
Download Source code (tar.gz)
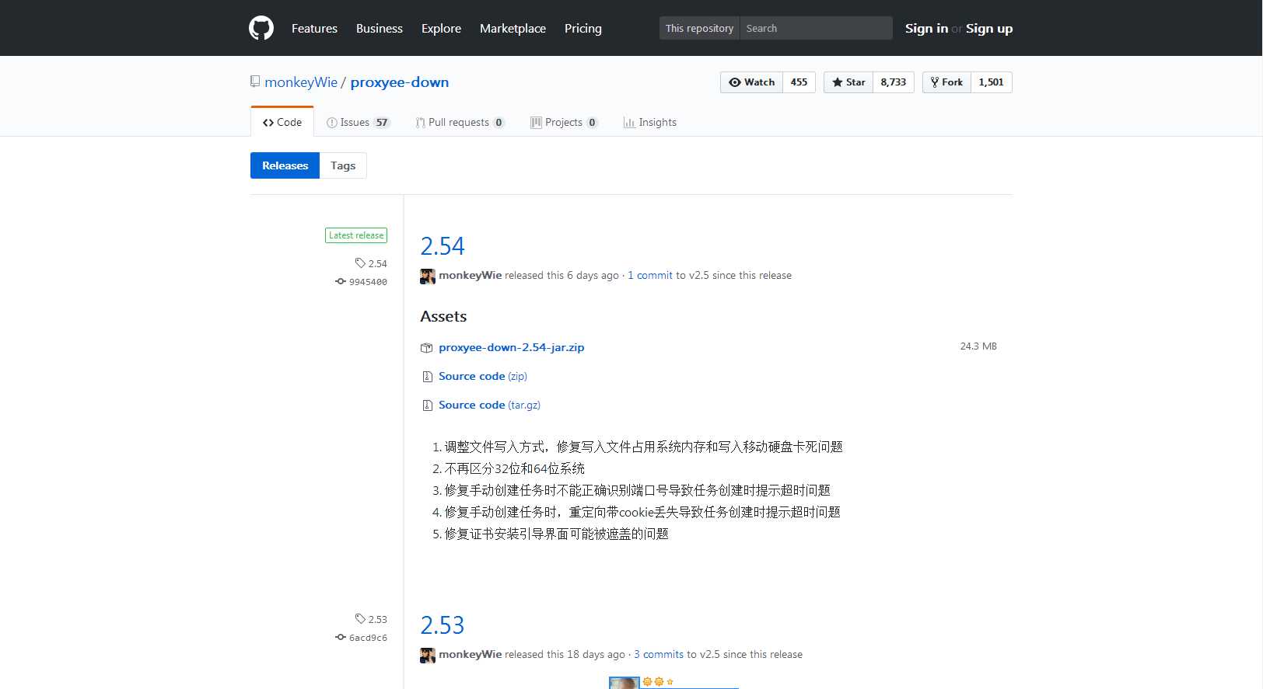coord(489,405)
